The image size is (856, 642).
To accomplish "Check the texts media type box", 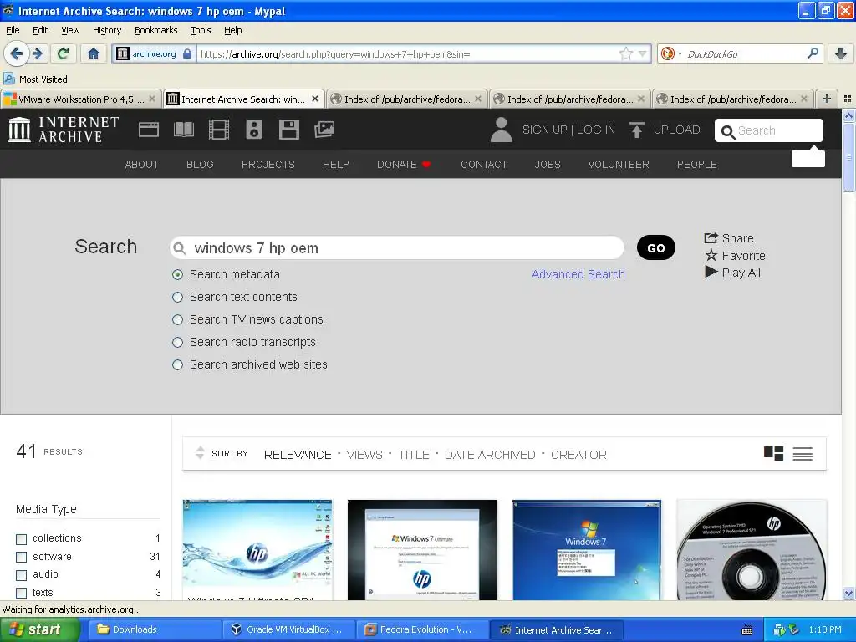I will [x=21, y=593].
